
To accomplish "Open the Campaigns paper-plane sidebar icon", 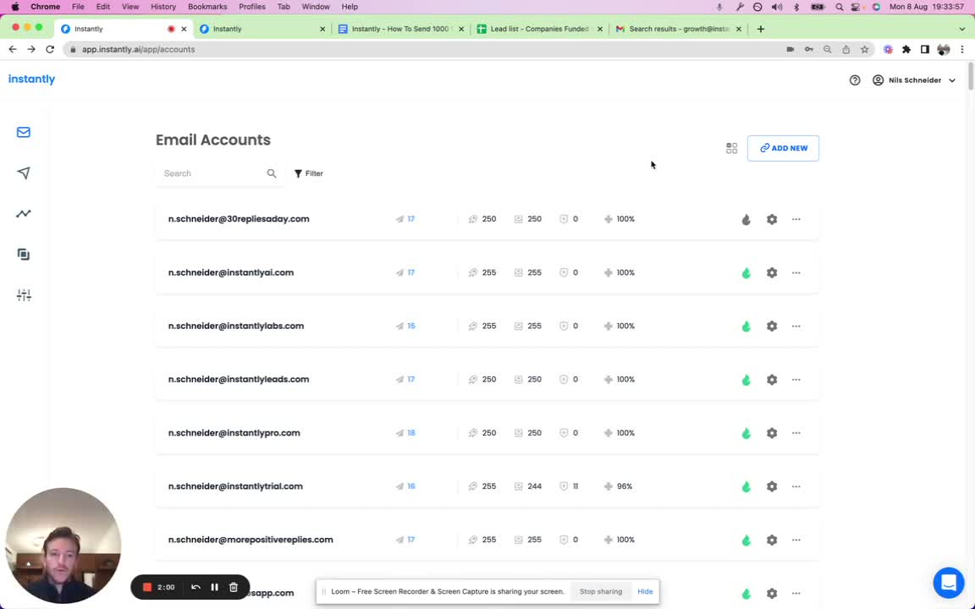I will point(24,173).
